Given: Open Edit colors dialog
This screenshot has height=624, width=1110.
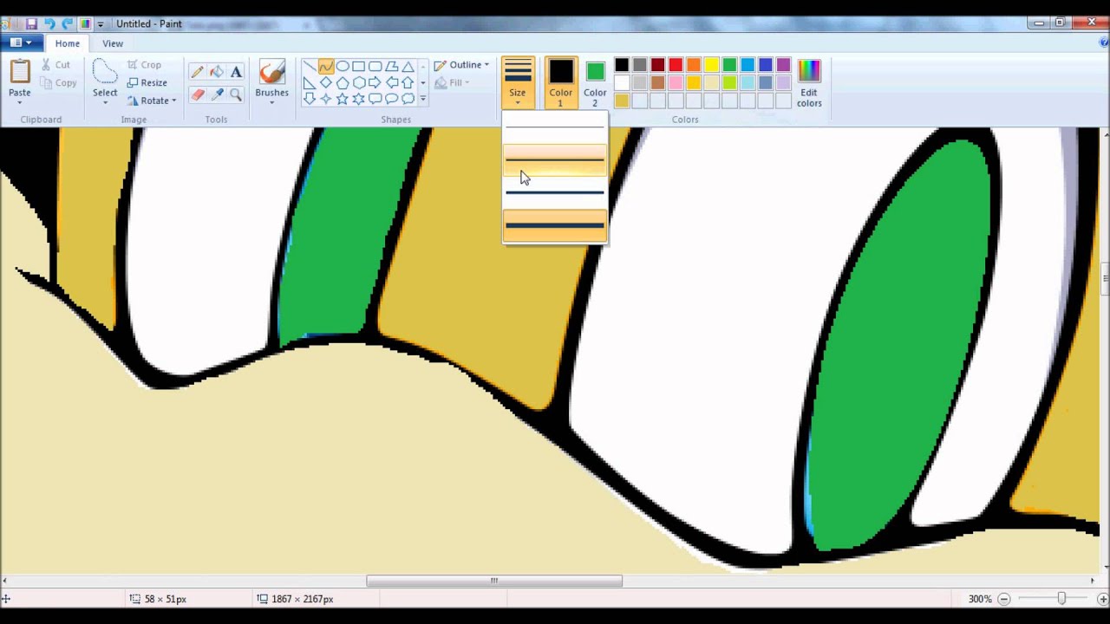Looking at the screenshot, I should click(809, 83).
